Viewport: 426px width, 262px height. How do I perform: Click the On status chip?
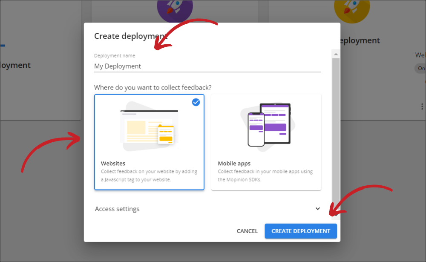421,68
